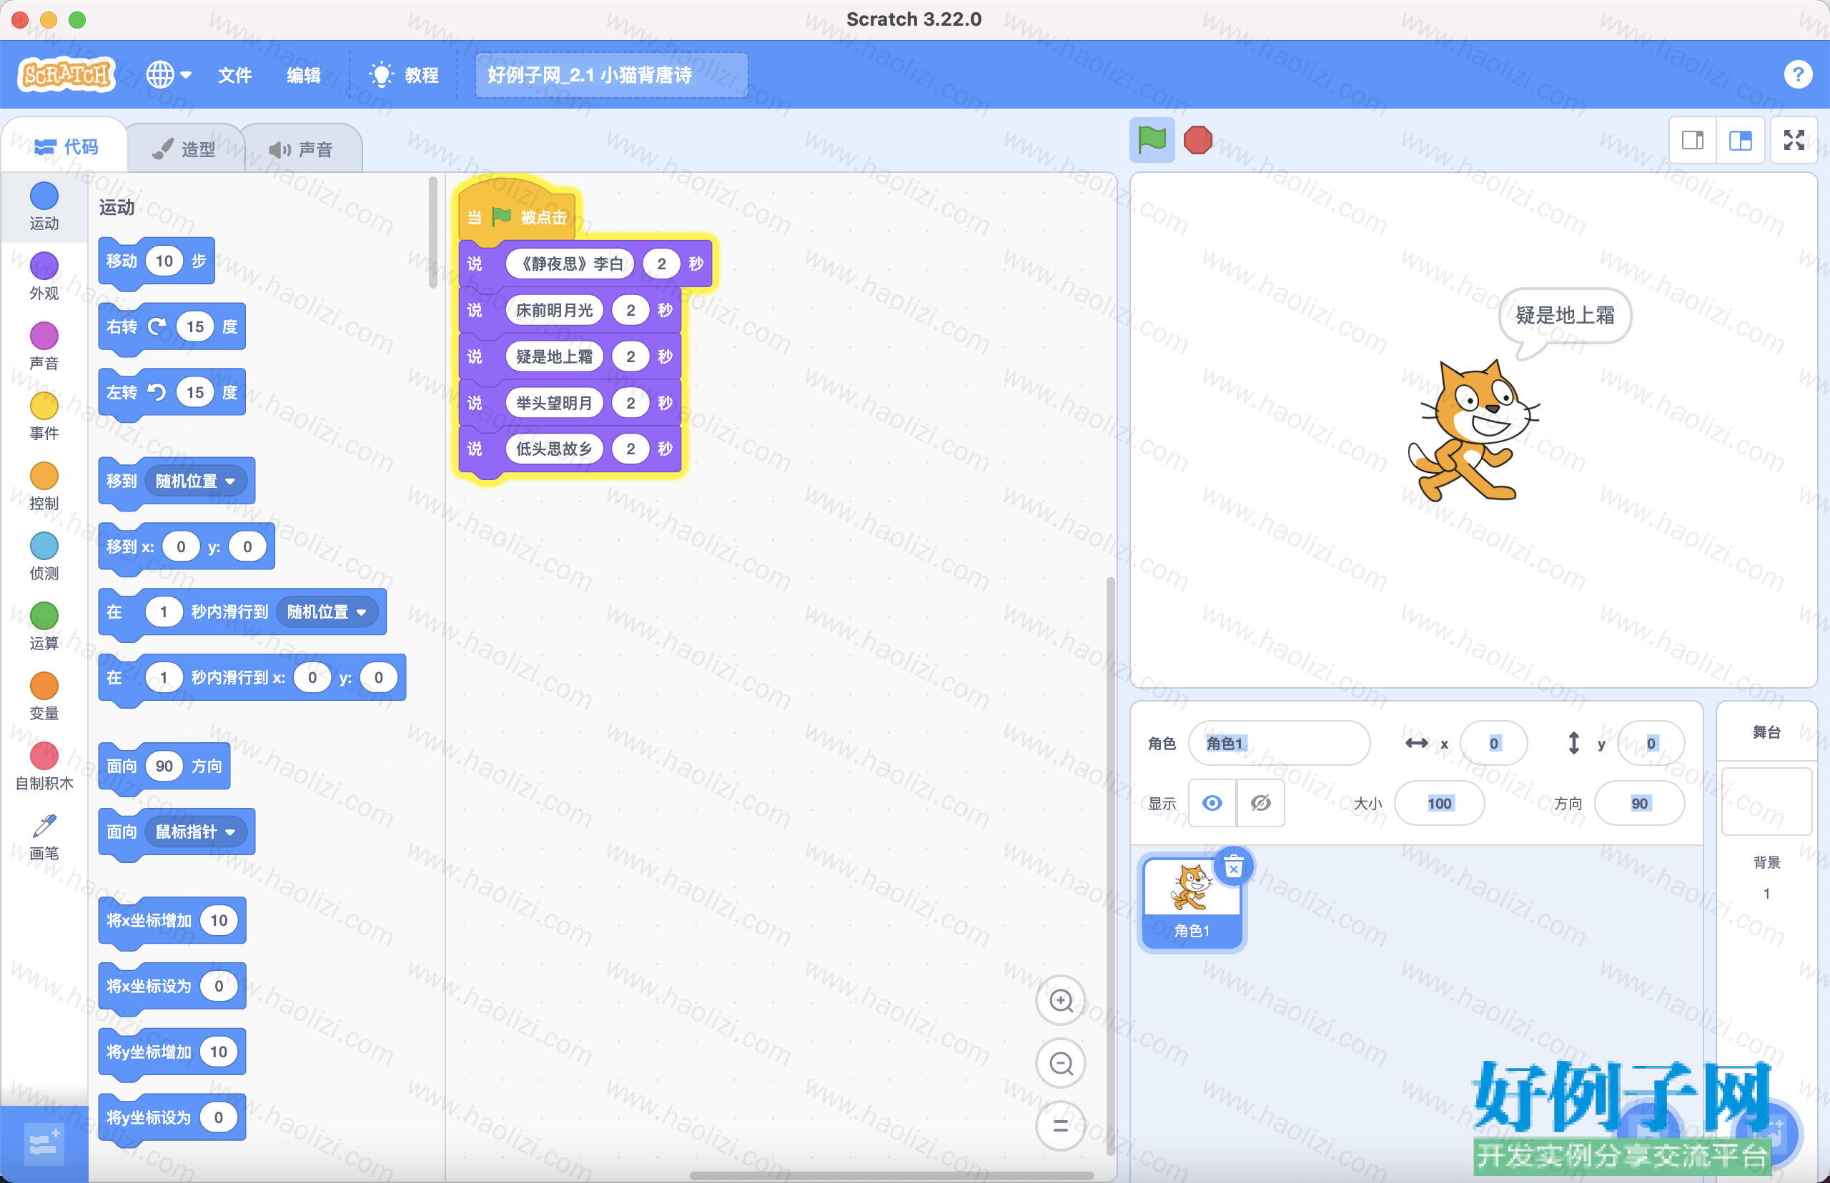1830x1183 pixels.
Task: Click the 左转 15 度 block
Action: tap(172, 394)
